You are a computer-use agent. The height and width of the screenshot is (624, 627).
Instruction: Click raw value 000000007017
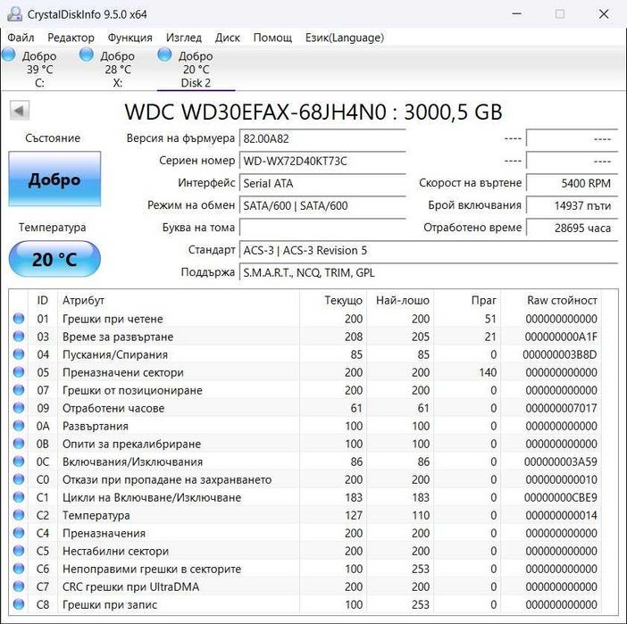coord(561,408)
